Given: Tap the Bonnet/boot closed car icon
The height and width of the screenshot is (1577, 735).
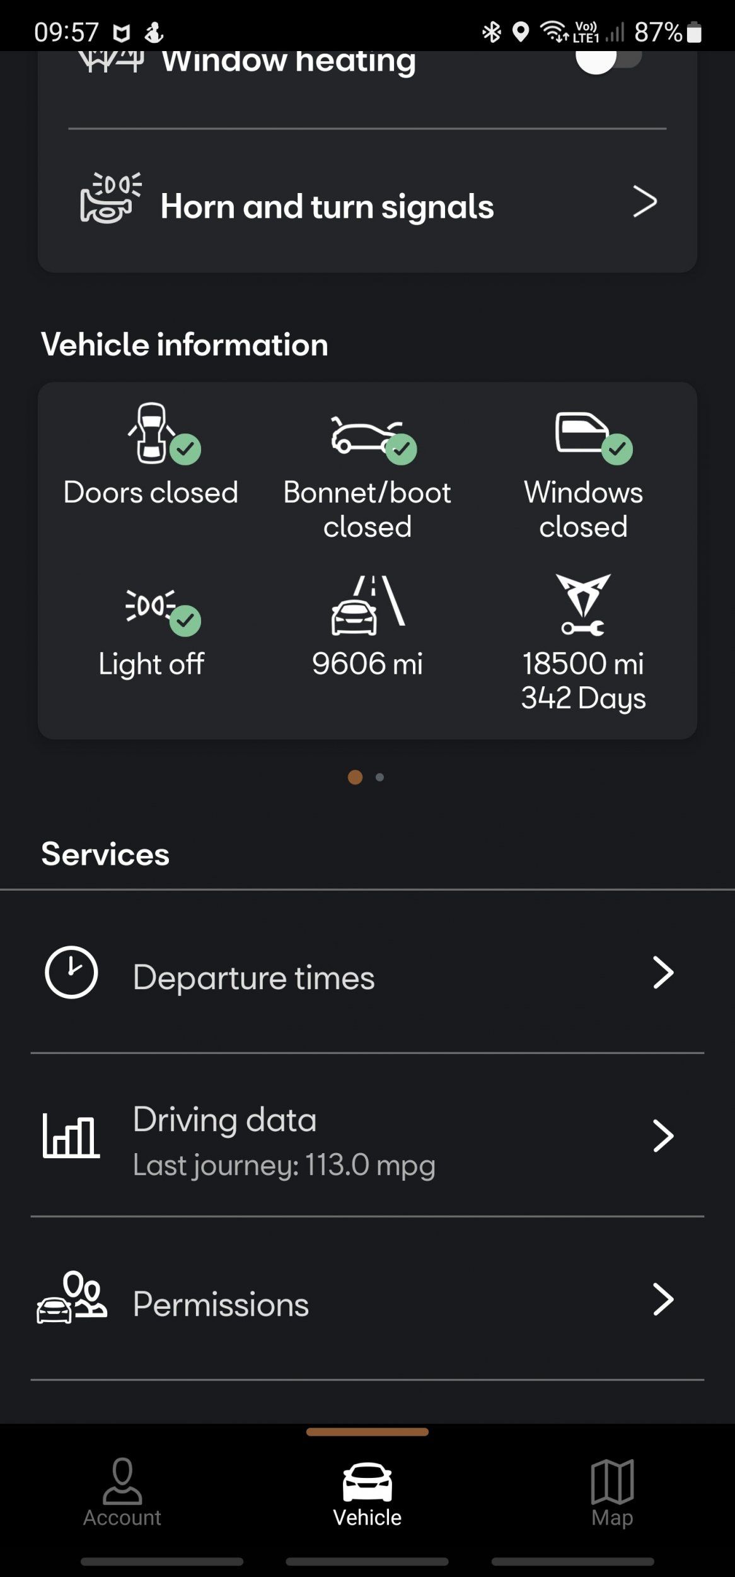Looking at the screenshot, I should 367,436.
